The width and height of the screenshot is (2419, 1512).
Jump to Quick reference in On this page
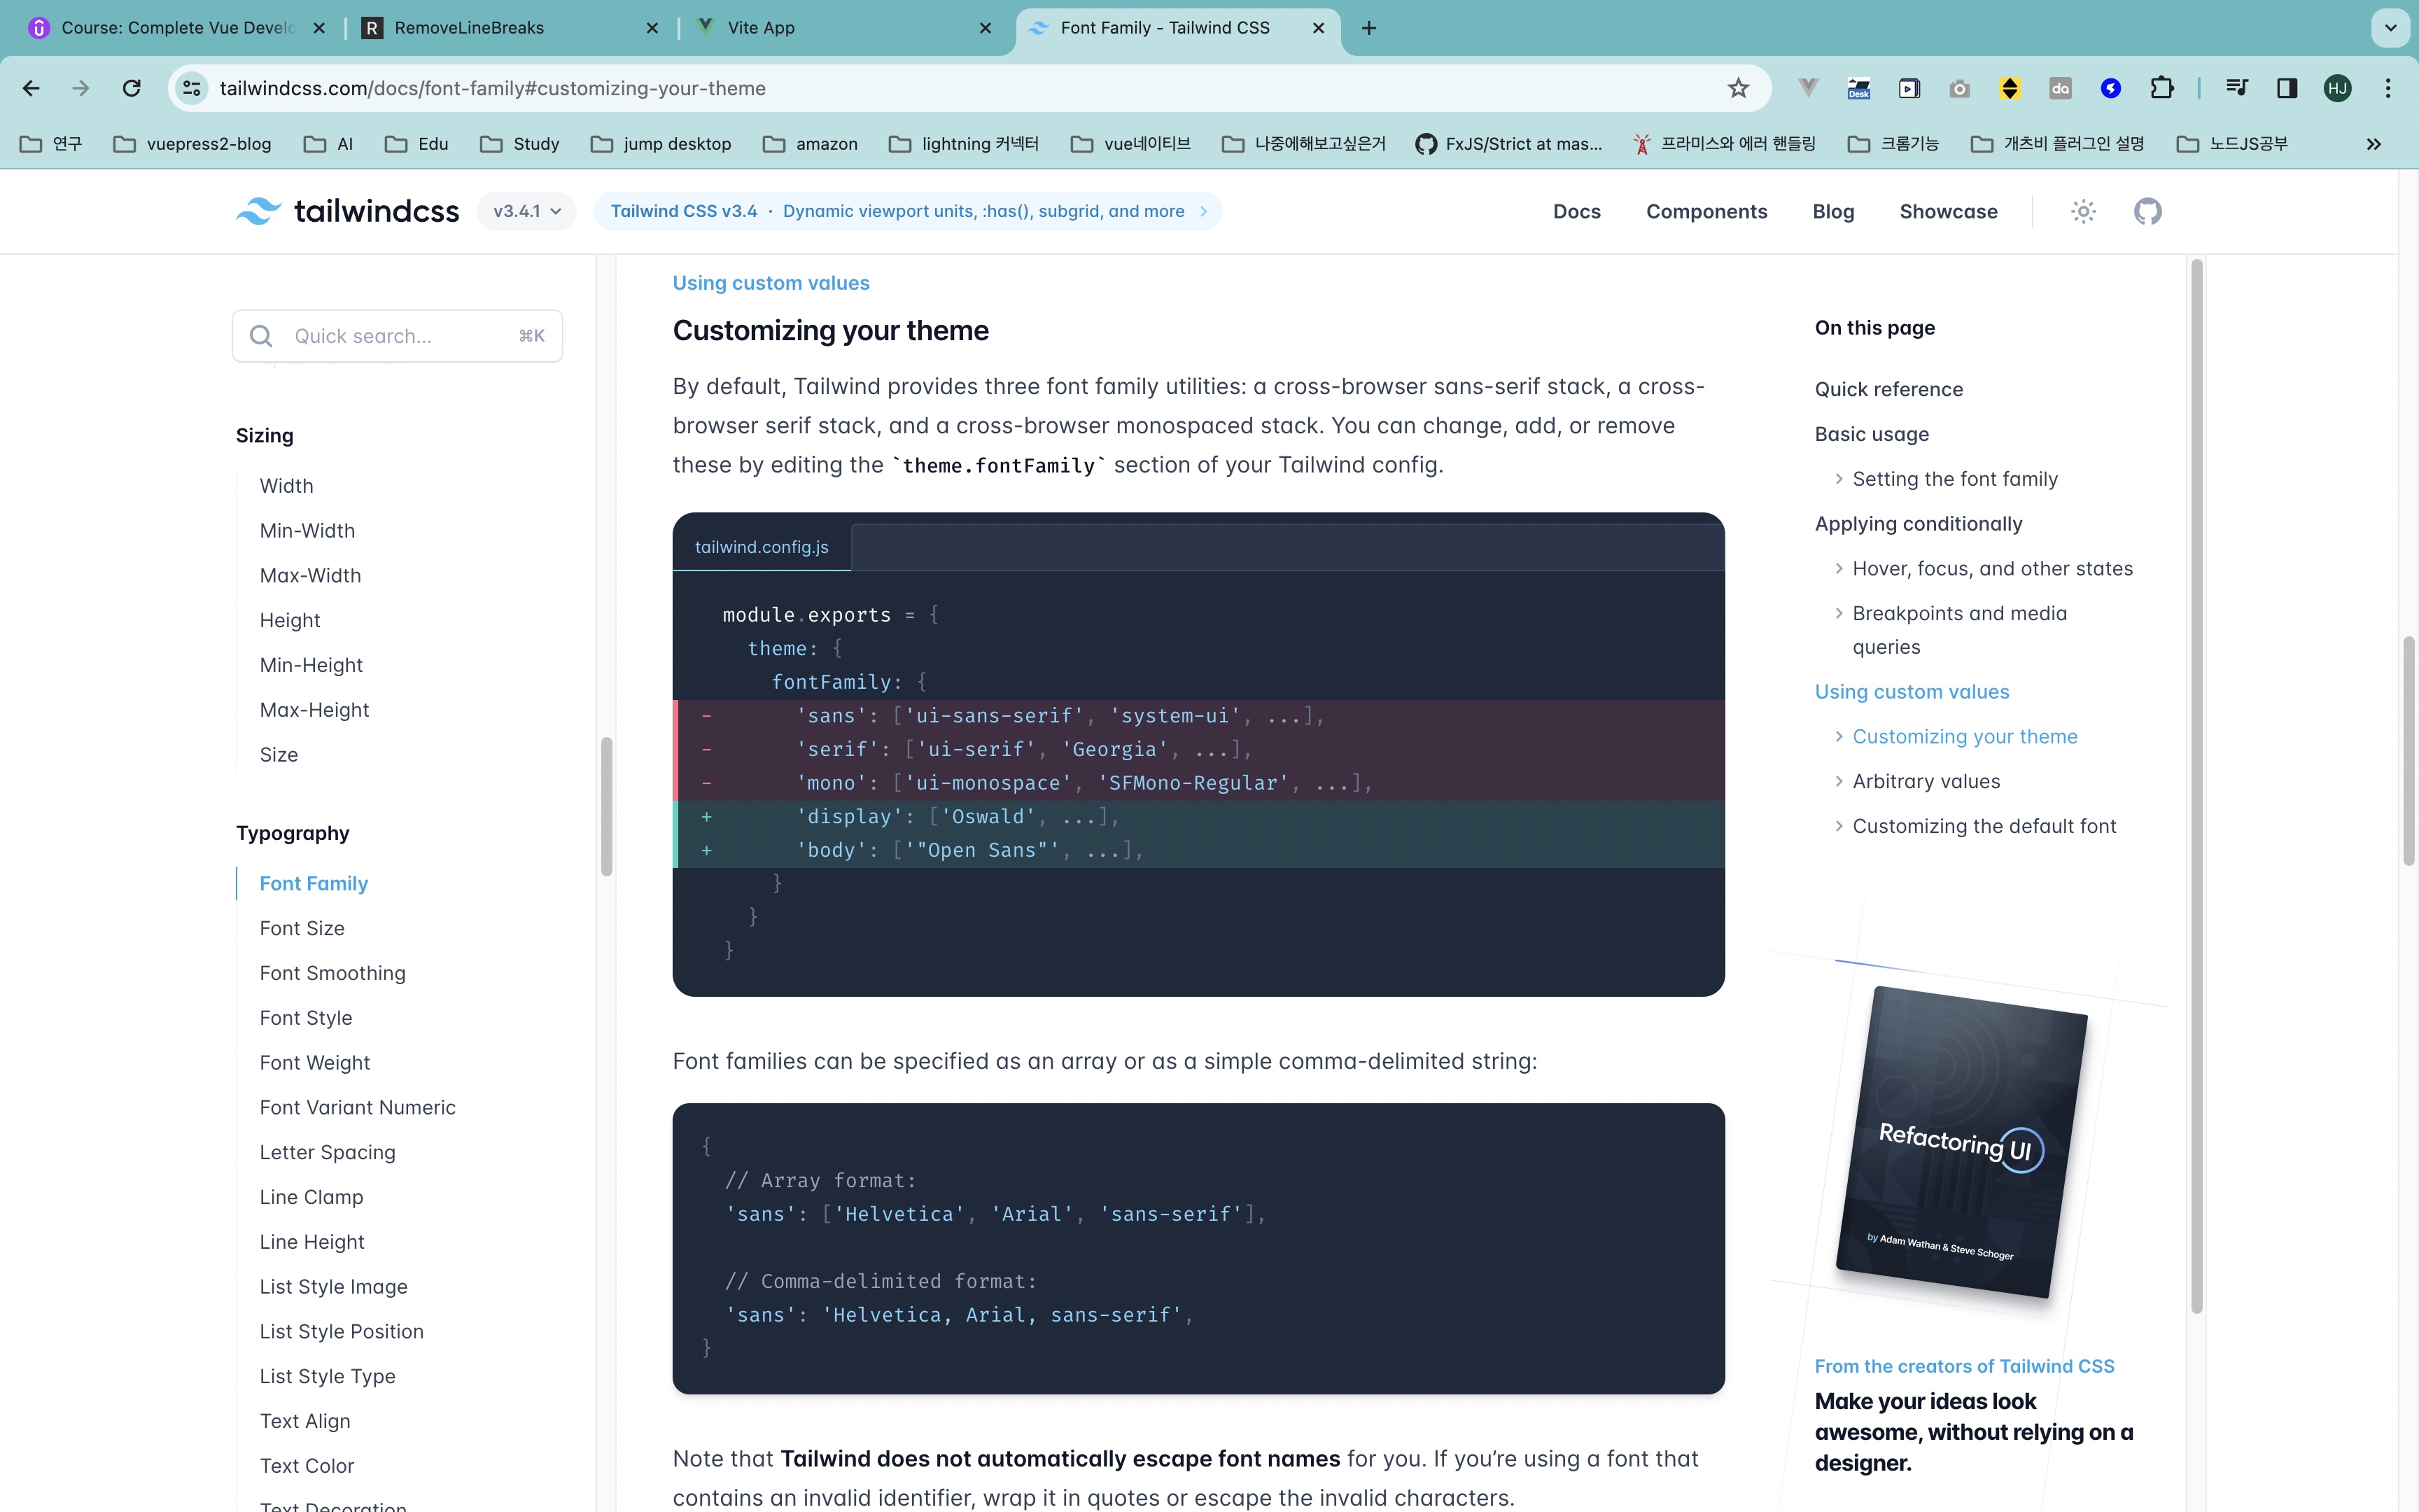click(1888, 389)
